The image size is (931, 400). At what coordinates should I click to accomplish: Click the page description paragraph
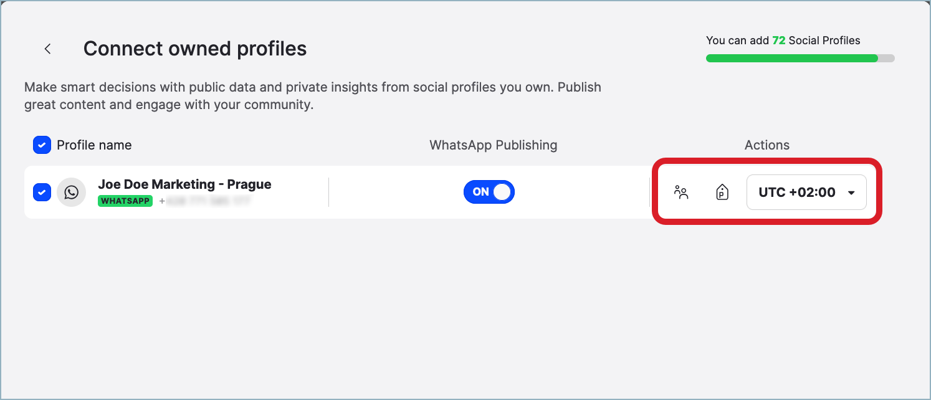(312, 96)
